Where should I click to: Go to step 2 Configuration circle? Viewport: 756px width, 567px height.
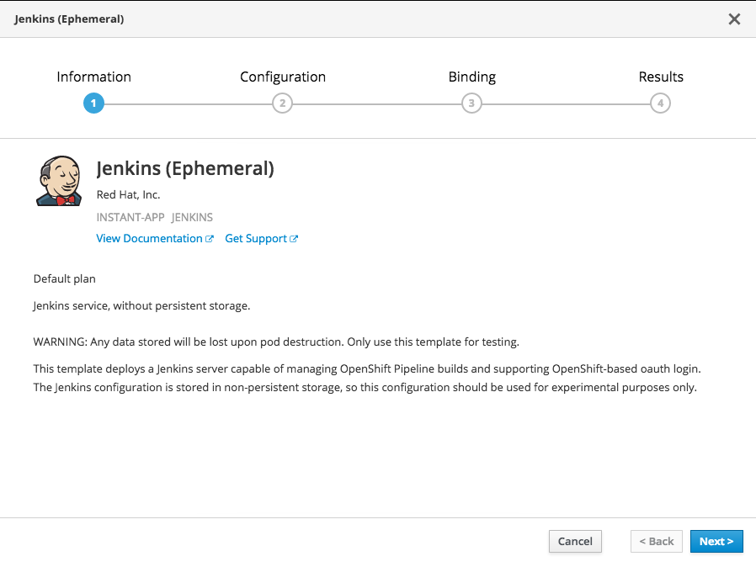[283, 103]
